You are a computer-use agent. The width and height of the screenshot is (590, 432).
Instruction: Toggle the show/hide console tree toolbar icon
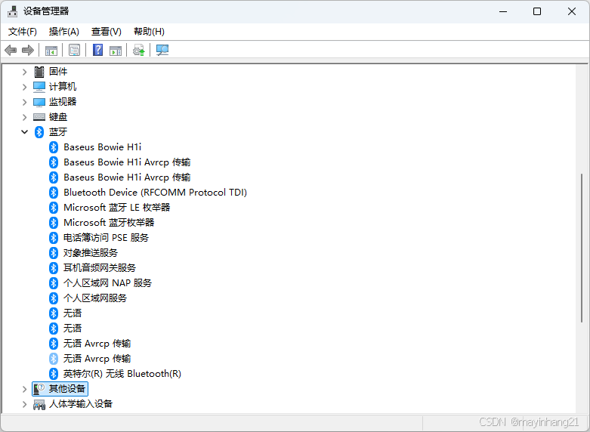(x=51, y=51)
